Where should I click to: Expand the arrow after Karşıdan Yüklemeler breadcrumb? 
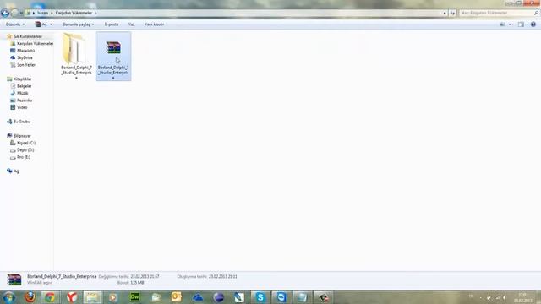(96, 13)
